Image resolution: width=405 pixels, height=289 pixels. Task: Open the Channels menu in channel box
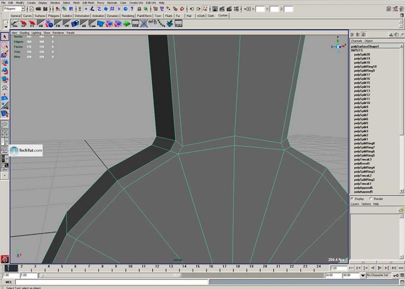[x=356, y=41]
